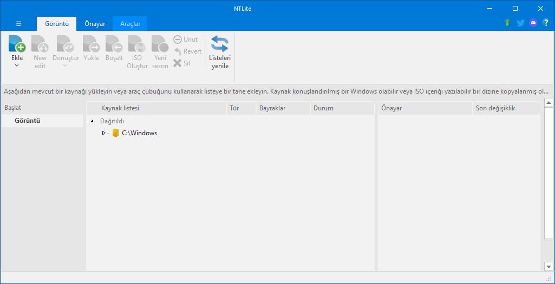The image size is (555, 284).
Task: Click the Başlat sidebar heading
Action: 13,108
